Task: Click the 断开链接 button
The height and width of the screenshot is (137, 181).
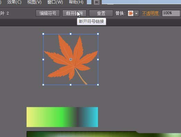Action: click(74, 13)
